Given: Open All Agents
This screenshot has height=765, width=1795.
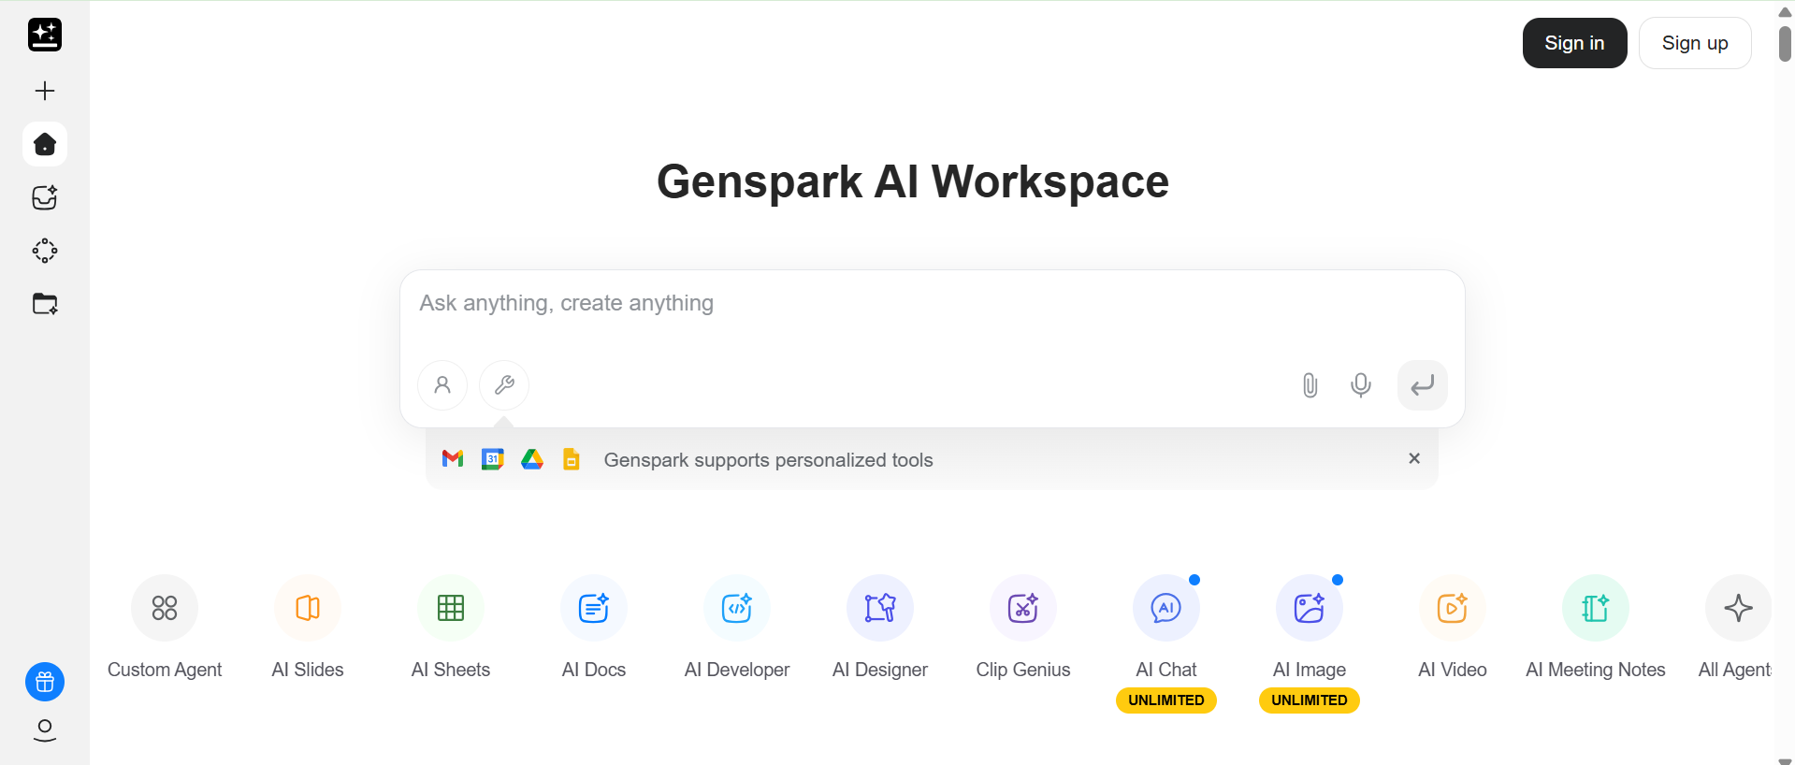Looking at the screenshot, I should 1737,628.
